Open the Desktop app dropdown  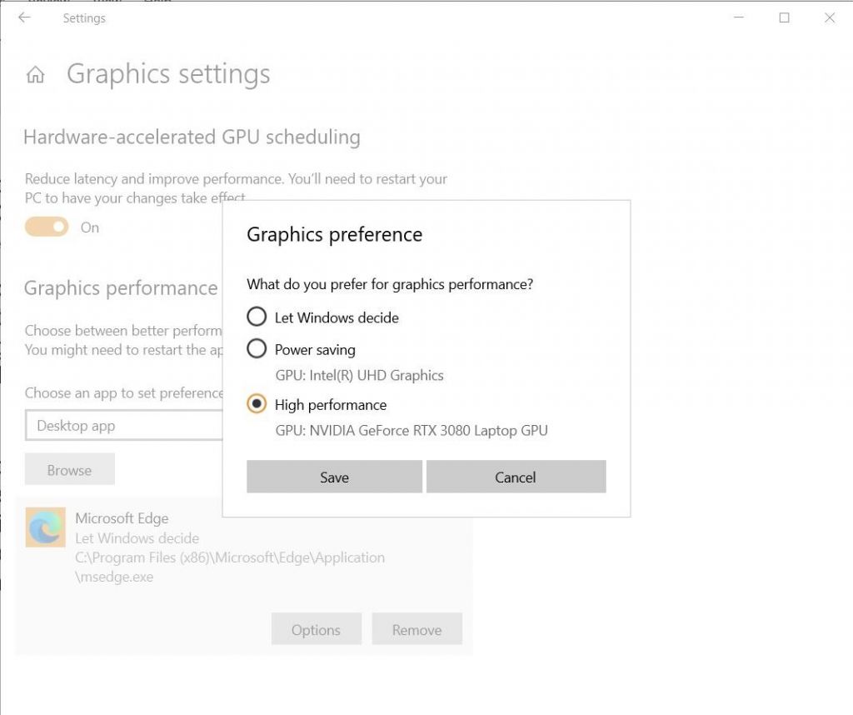pyautogui.click(x=125, y=425)
